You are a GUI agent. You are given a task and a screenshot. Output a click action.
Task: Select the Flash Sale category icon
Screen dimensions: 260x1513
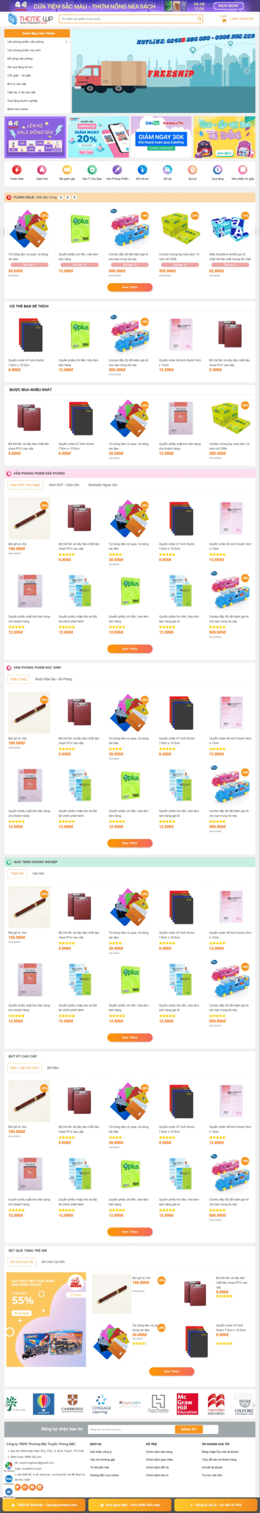17,170
